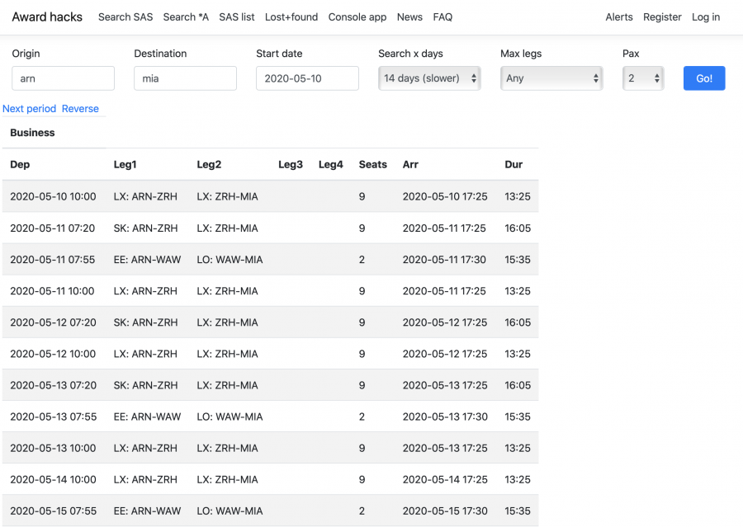Image resolution: width=743 pixels, height=527 pixels.
Task: Open the FAQ page
Action: (442, 17)
